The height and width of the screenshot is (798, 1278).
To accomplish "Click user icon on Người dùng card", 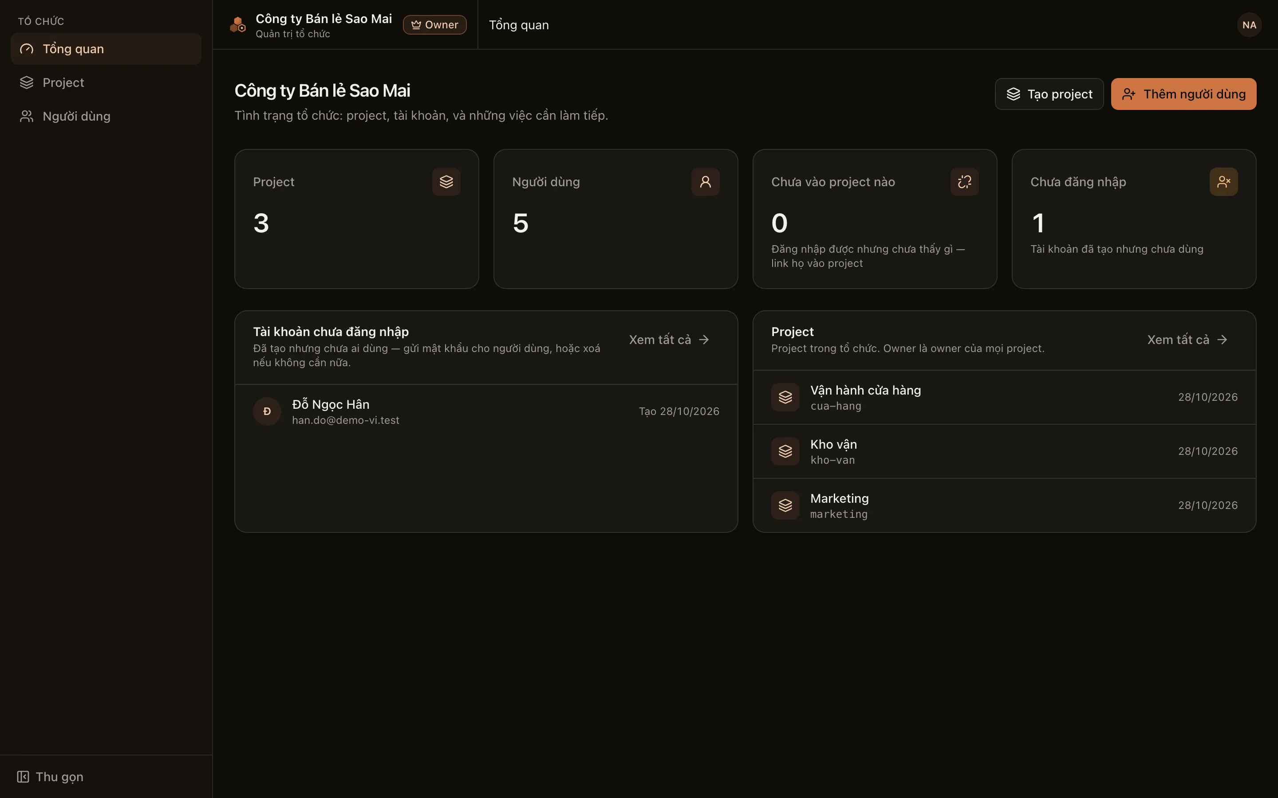I will pos(705,182).
